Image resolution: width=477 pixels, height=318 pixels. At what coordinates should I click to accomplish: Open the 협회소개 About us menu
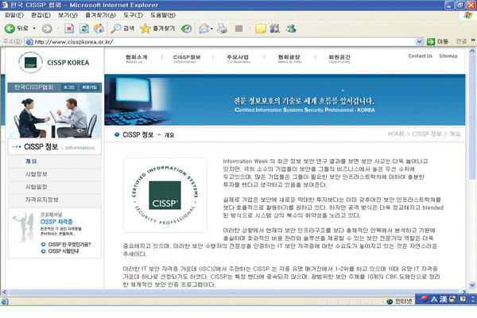pos(136,59)
